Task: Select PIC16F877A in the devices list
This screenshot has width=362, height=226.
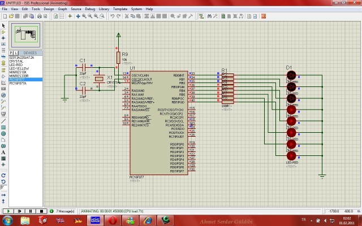Action: pyautogui.click(x=18, y=83)
